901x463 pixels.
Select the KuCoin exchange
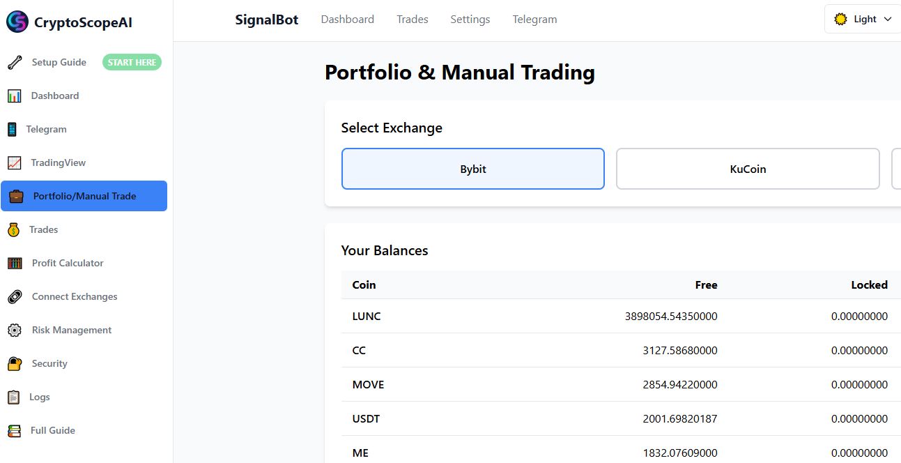click(x=747, y=169)
